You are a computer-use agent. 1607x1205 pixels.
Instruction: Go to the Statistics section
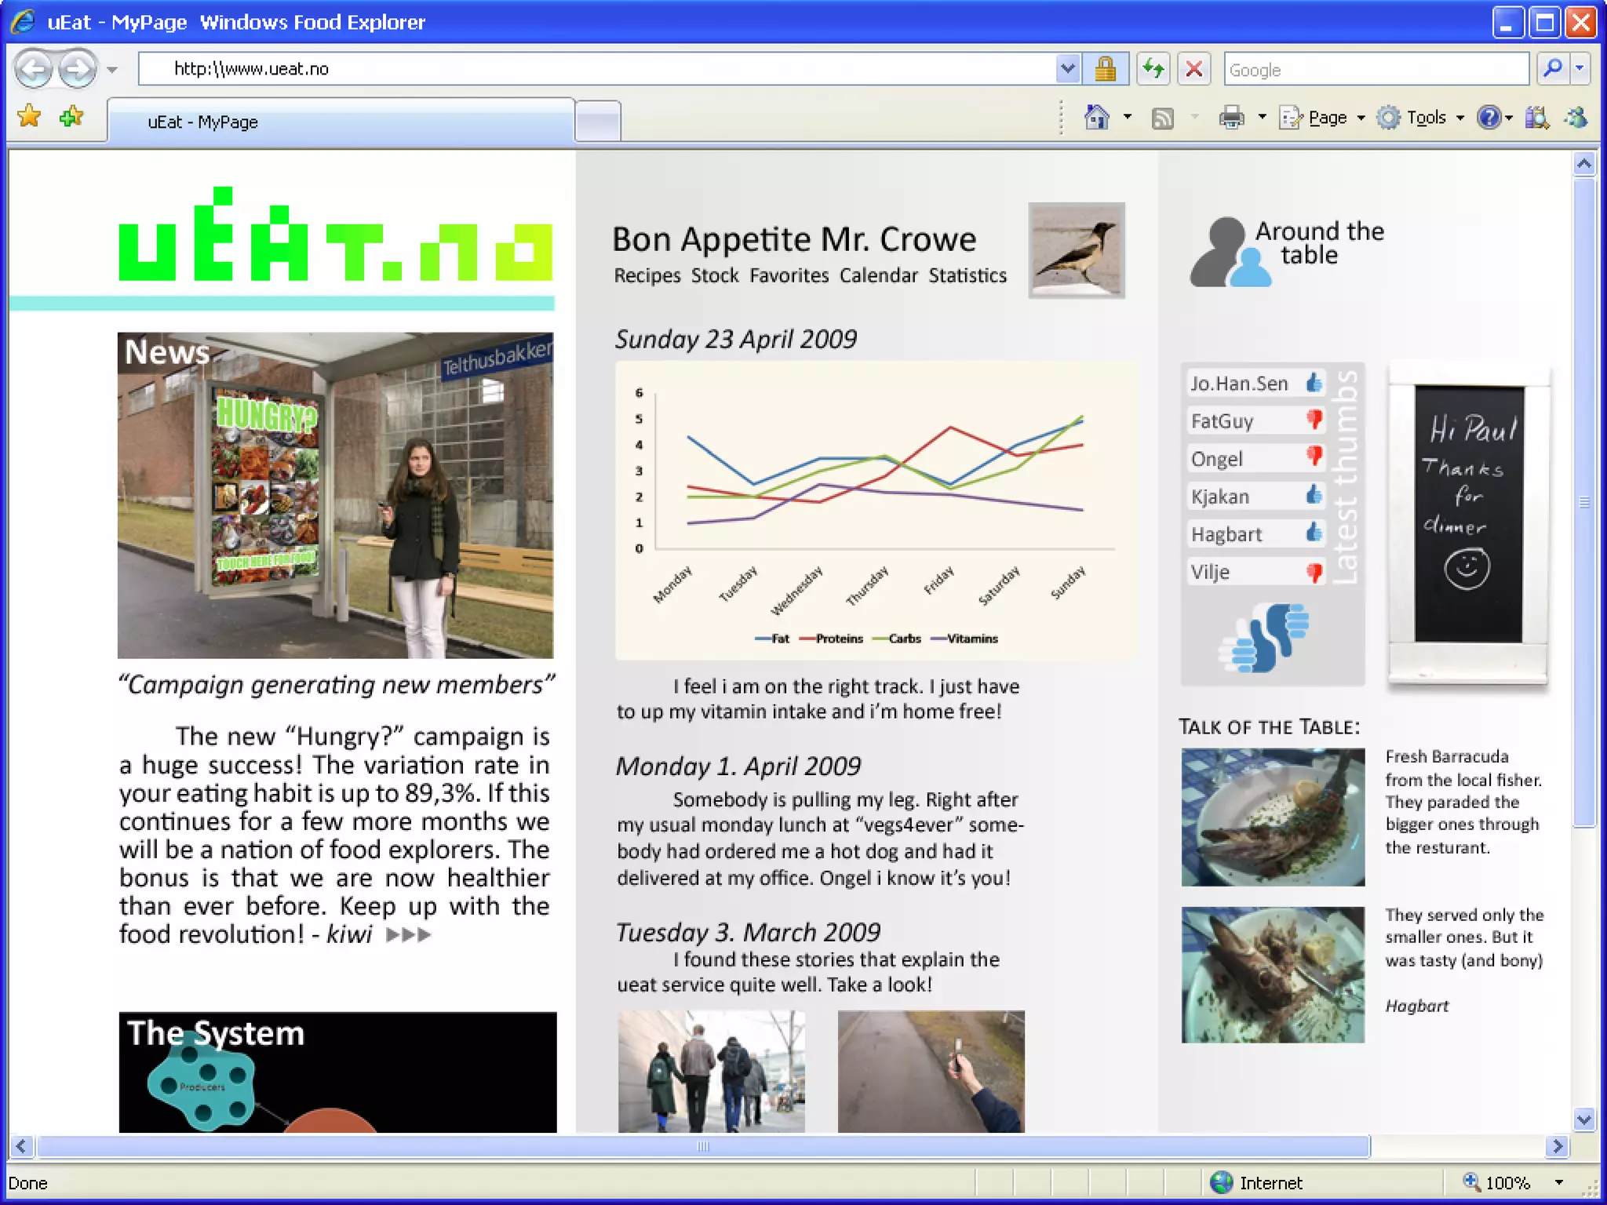[x=967, y=275]
